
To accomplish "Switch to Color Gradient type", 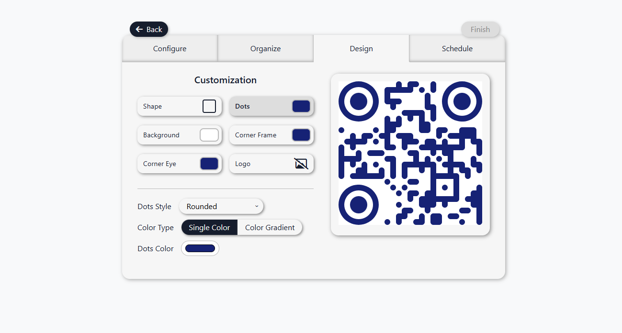I will pyautogui.click(x=270, y=227).
